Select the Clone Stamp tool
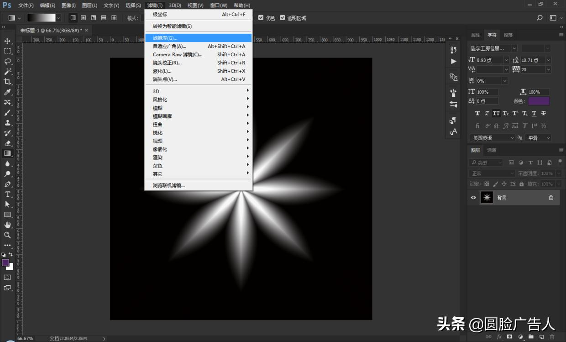 pyautogui.click(x=7, y=123)
